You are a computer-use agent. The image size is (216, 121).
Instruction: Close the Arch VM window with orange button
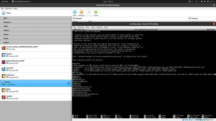tap(214, 24)
